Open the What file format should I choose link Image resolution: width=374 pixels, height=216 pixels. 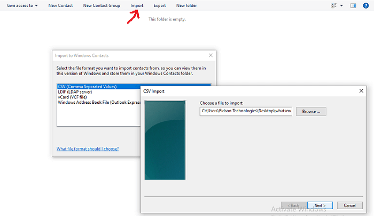(x=88, y=149)
